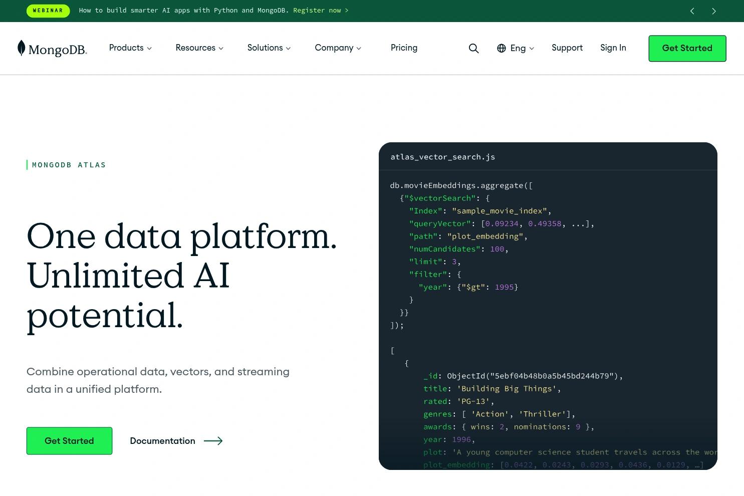Click the genres line in code output

click(x=500, y=414)
